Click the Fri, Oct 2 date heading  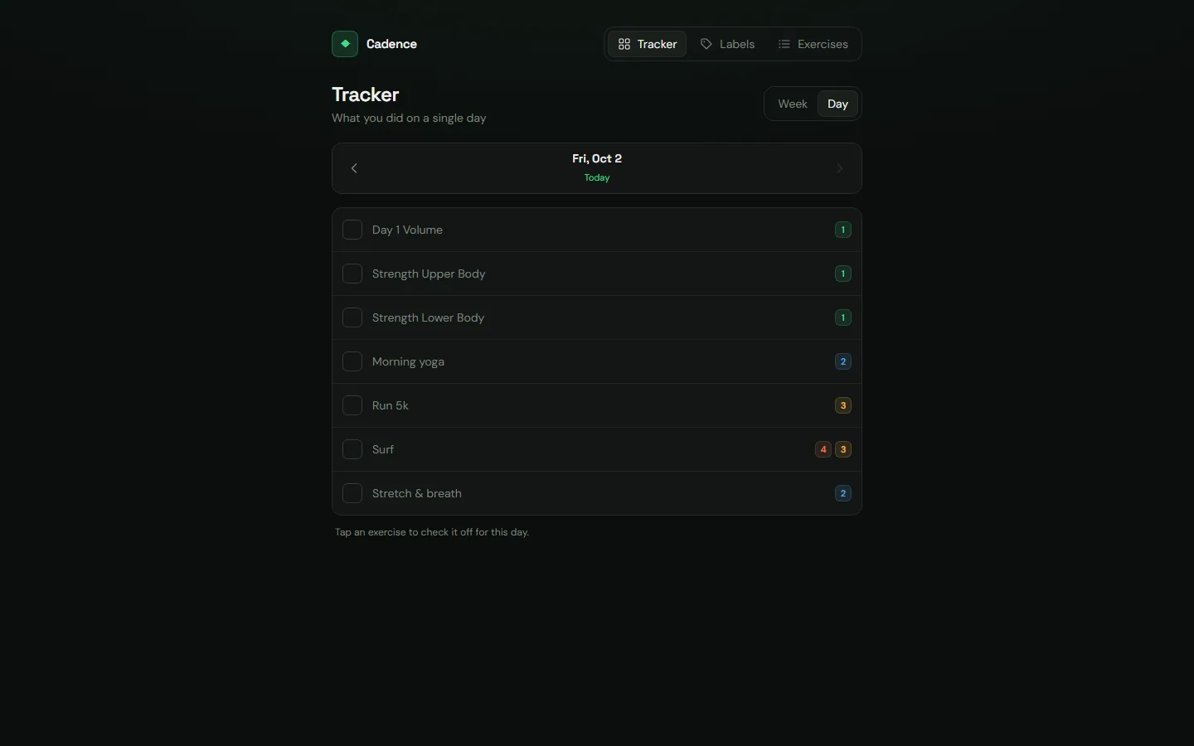pyautogui.click(x=597, y=158)
